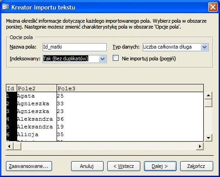220x177 pixels.
Task: Click the value 33 in Pole3 column
Action: pyautogui.click(x=60, y=103)
